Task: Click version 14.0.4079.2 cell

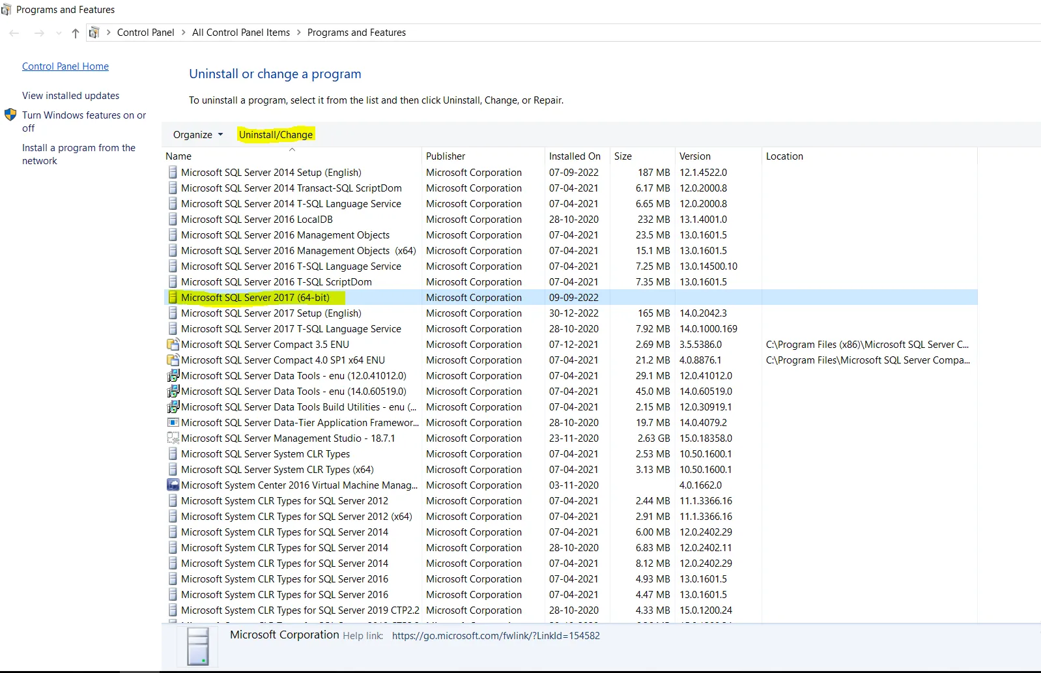Action: (703, 423)
